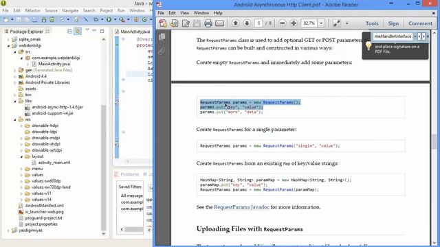The image size is (440, 247).
Task: Switch to the MainActivity.java editor tab
Action: pyautogui.click(x=133, y=32)
